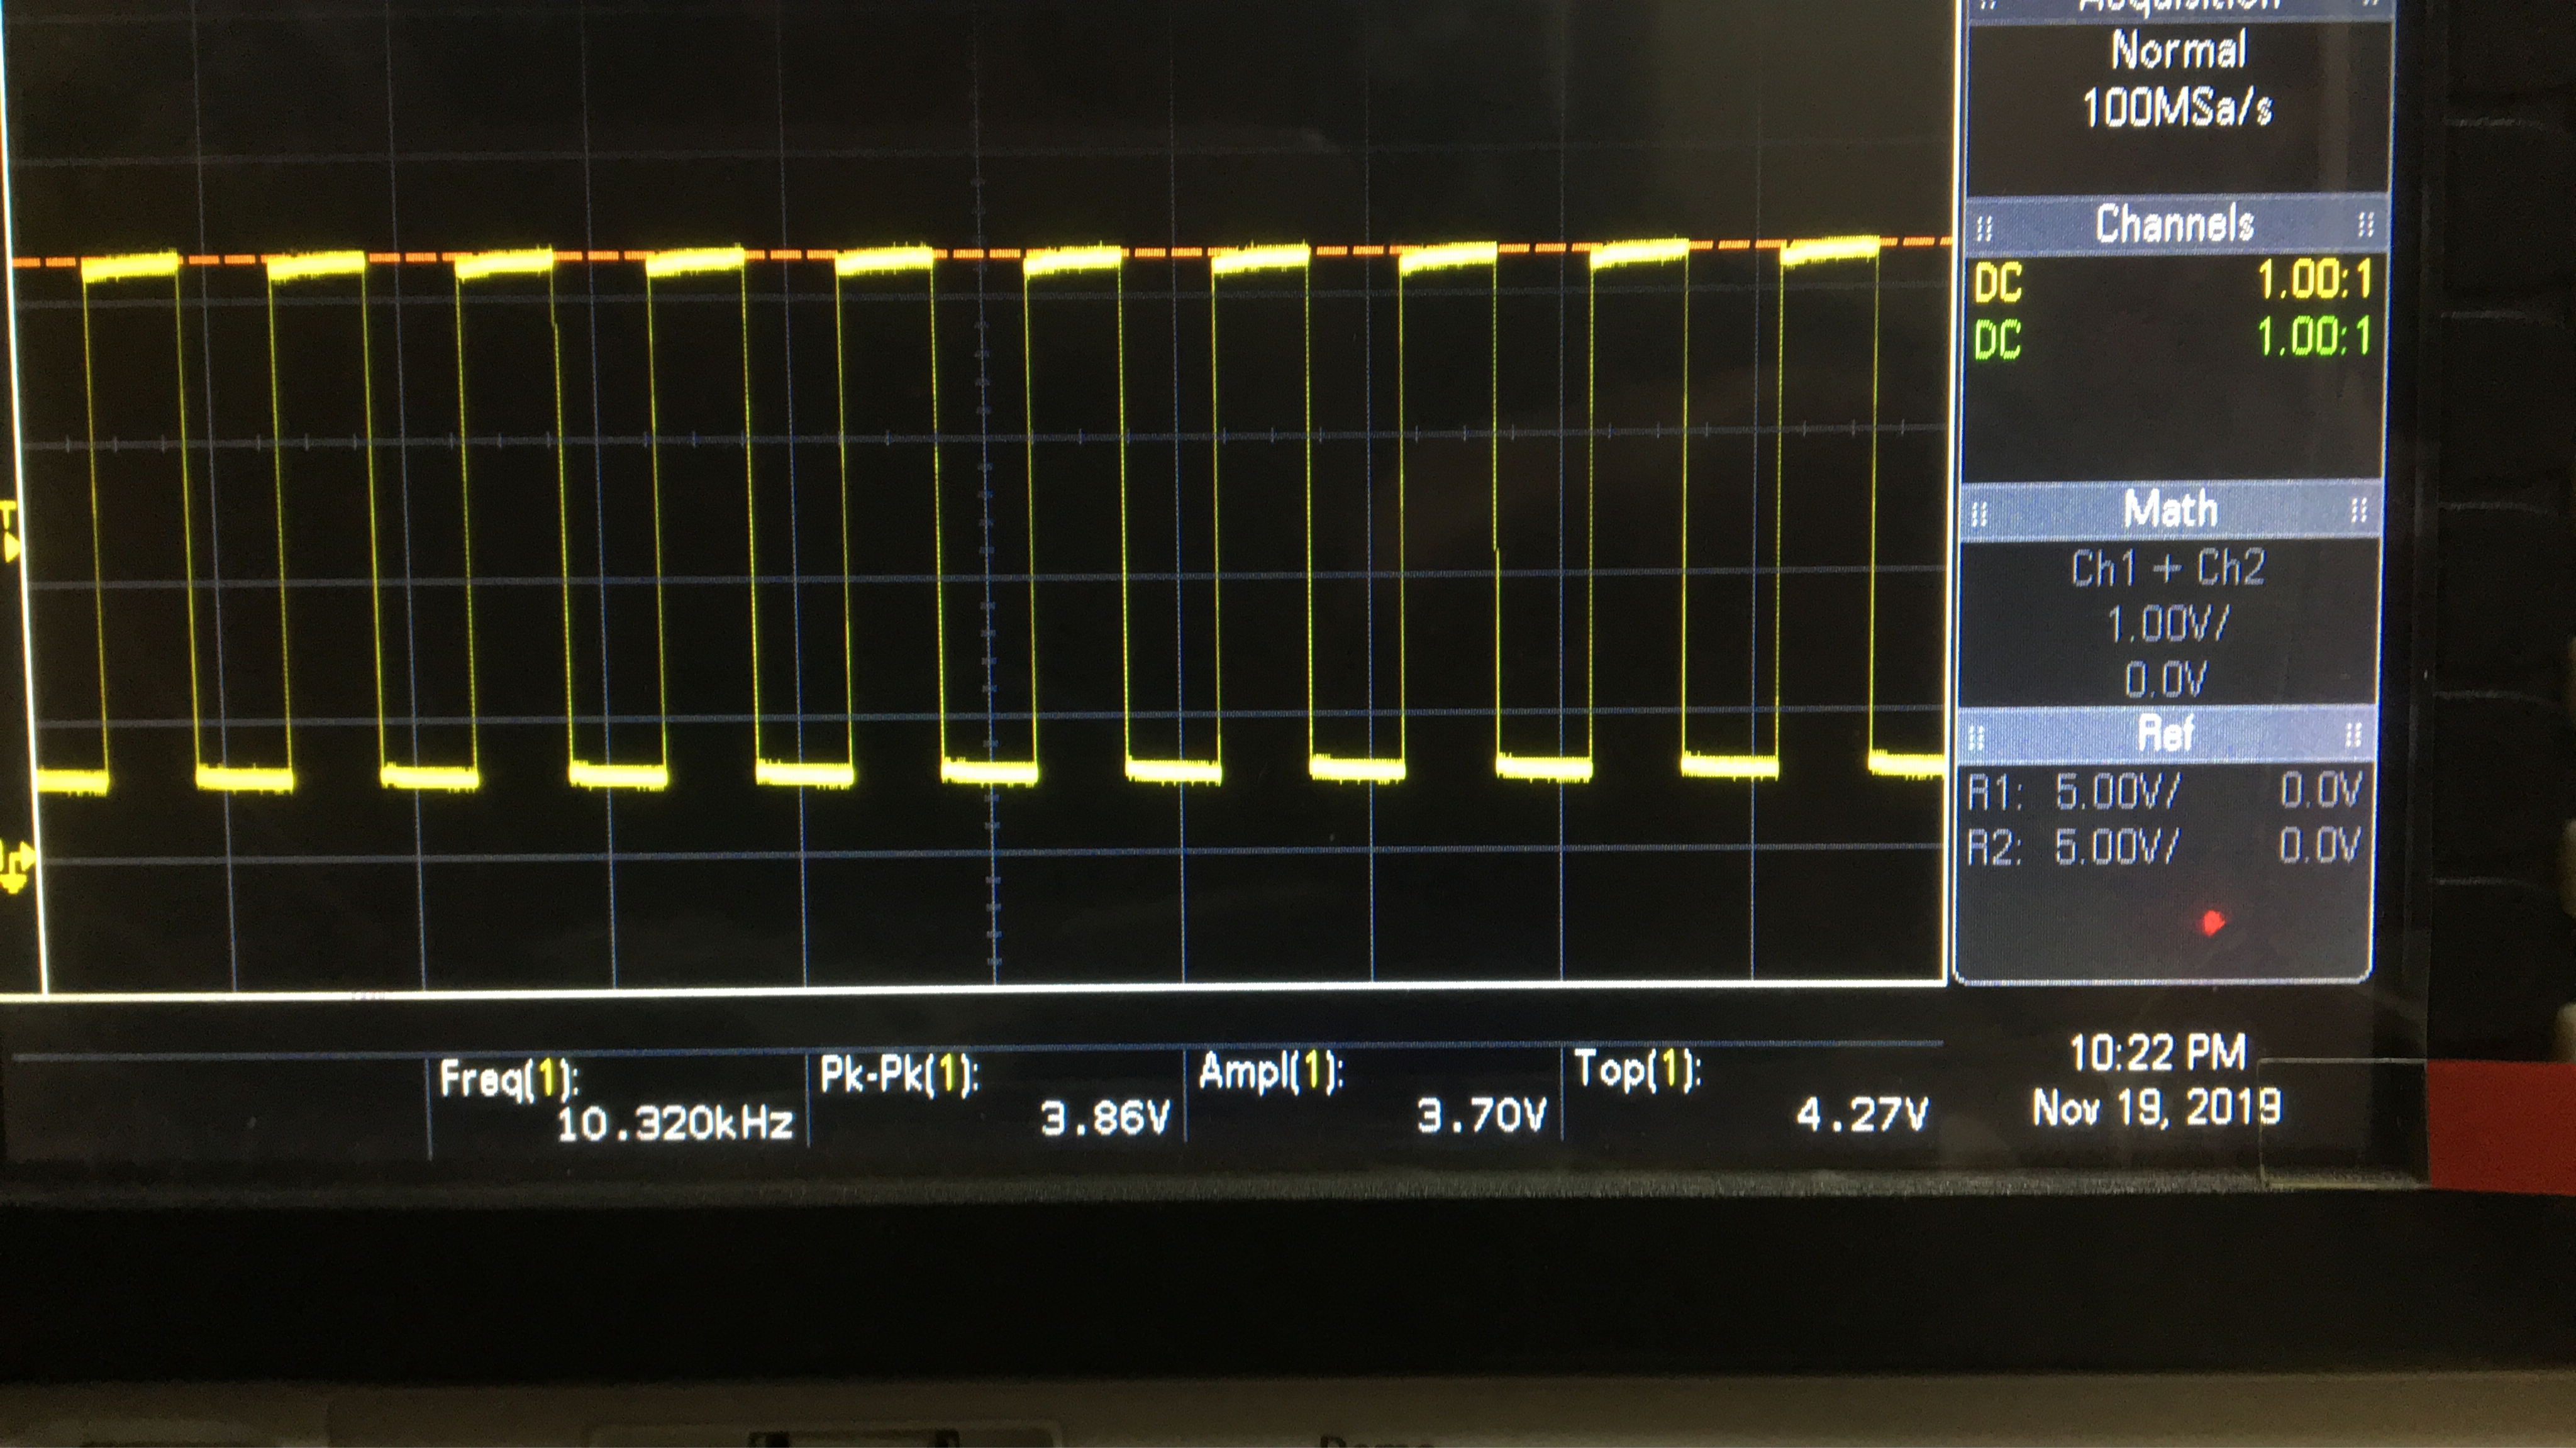Click the Math panel right grip icon
Viewport: 2576px width, 1448px height.
point(2359,510)
